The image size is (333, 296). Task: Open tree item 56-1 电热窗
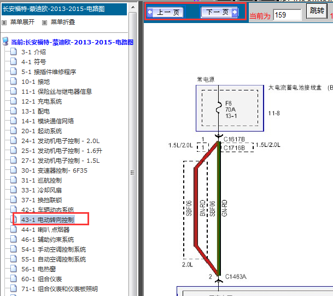tap(38, 269)
